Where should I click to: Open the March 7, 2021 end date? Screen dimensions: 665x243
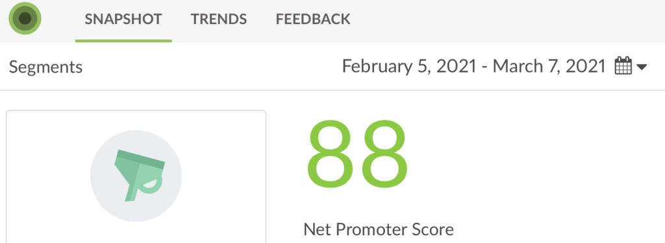click(549, 67)
